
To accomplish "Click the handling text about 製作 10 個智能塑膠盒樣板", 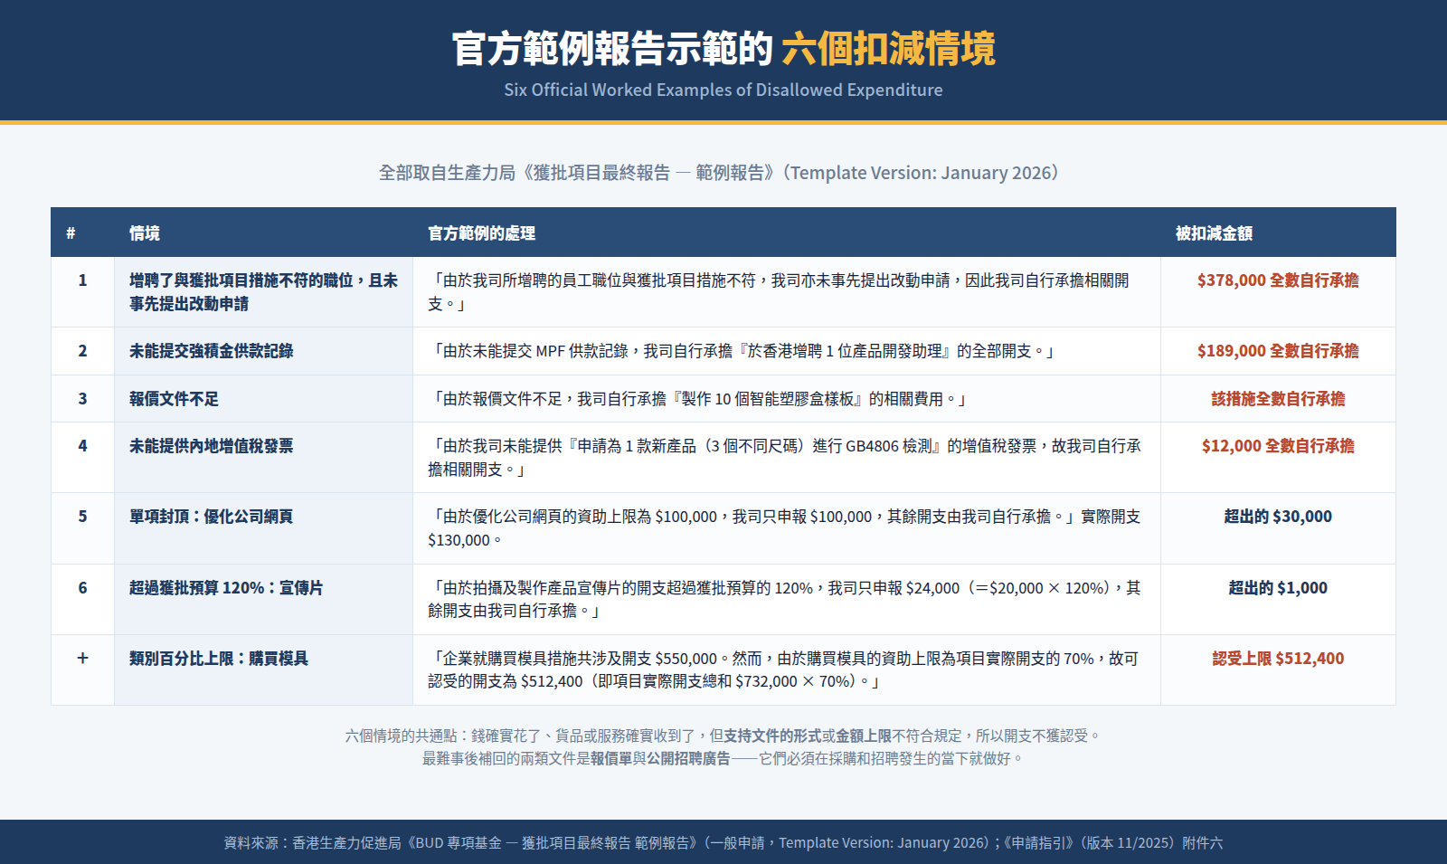I will (697, 399).
